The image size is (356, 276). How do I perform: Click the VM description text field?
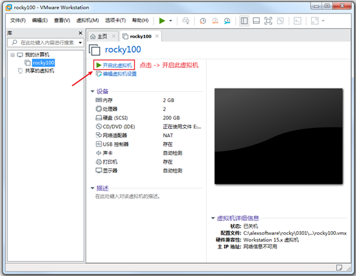(127, 196)
